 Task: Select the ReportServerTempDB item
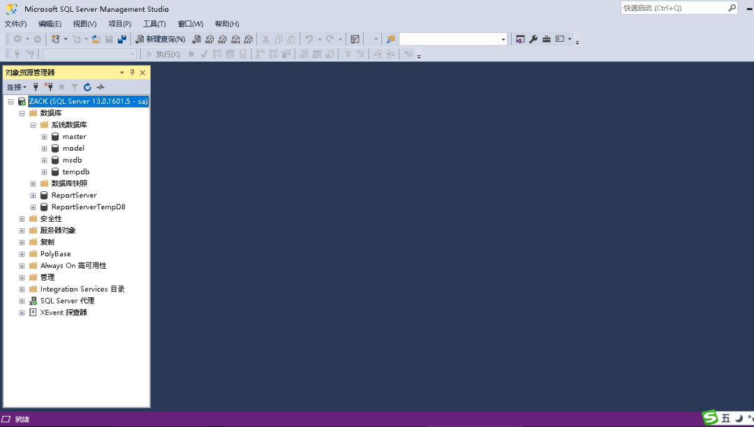[89, 207]
